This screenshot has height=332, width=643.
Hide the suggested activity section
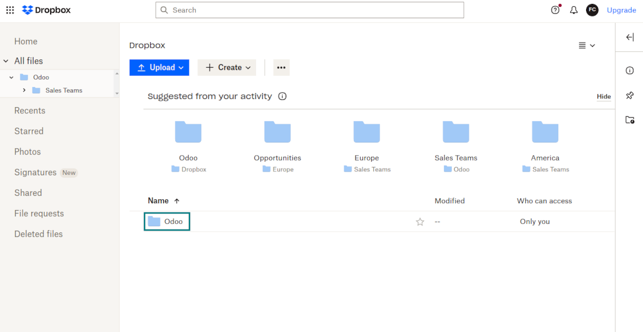(x=604, y=96)
